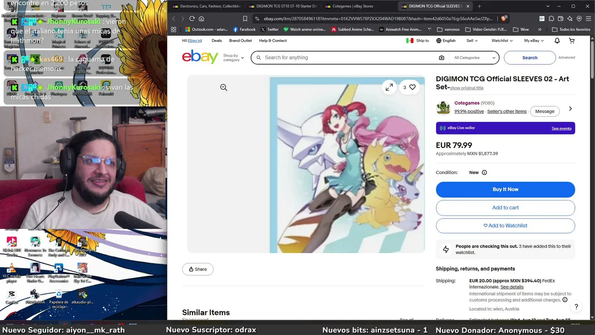Open the VLC media player desktop shortcut

[12, 273]
